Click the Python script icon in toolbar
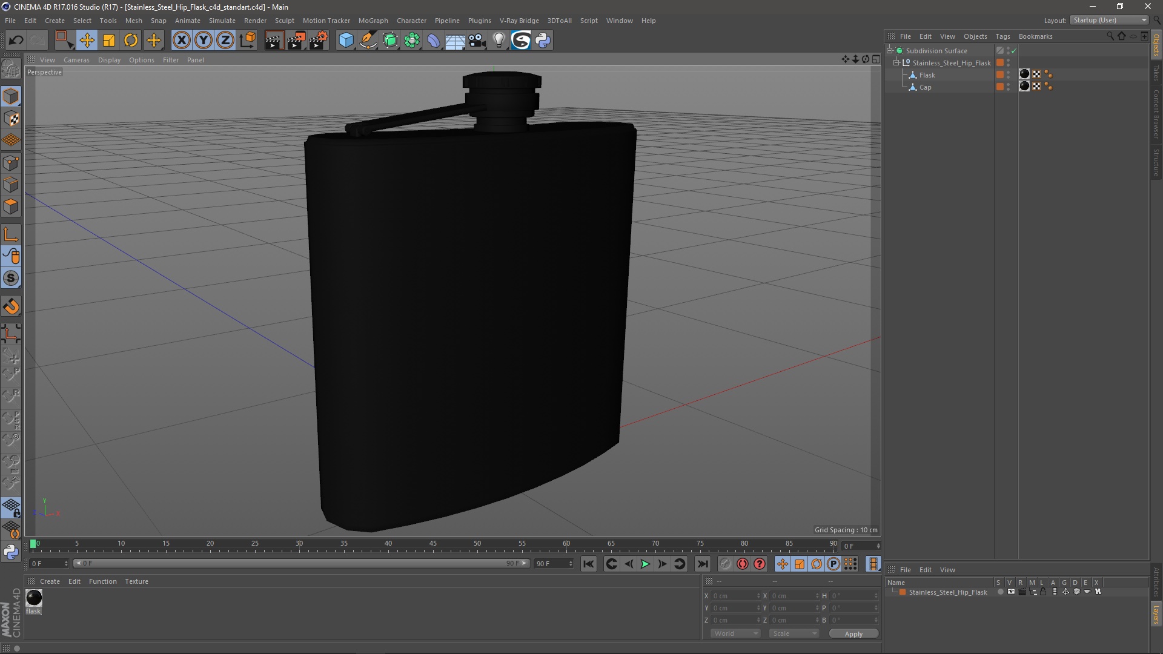1163x654 pixels. (543, 41)
